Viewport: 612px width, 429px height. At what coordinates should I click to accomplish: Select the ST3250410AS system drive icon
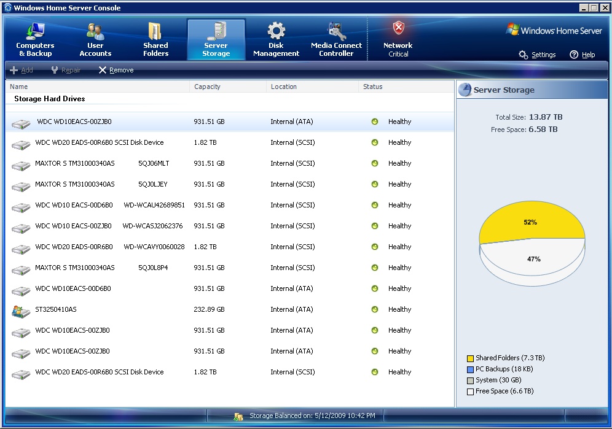pos(20,311)
